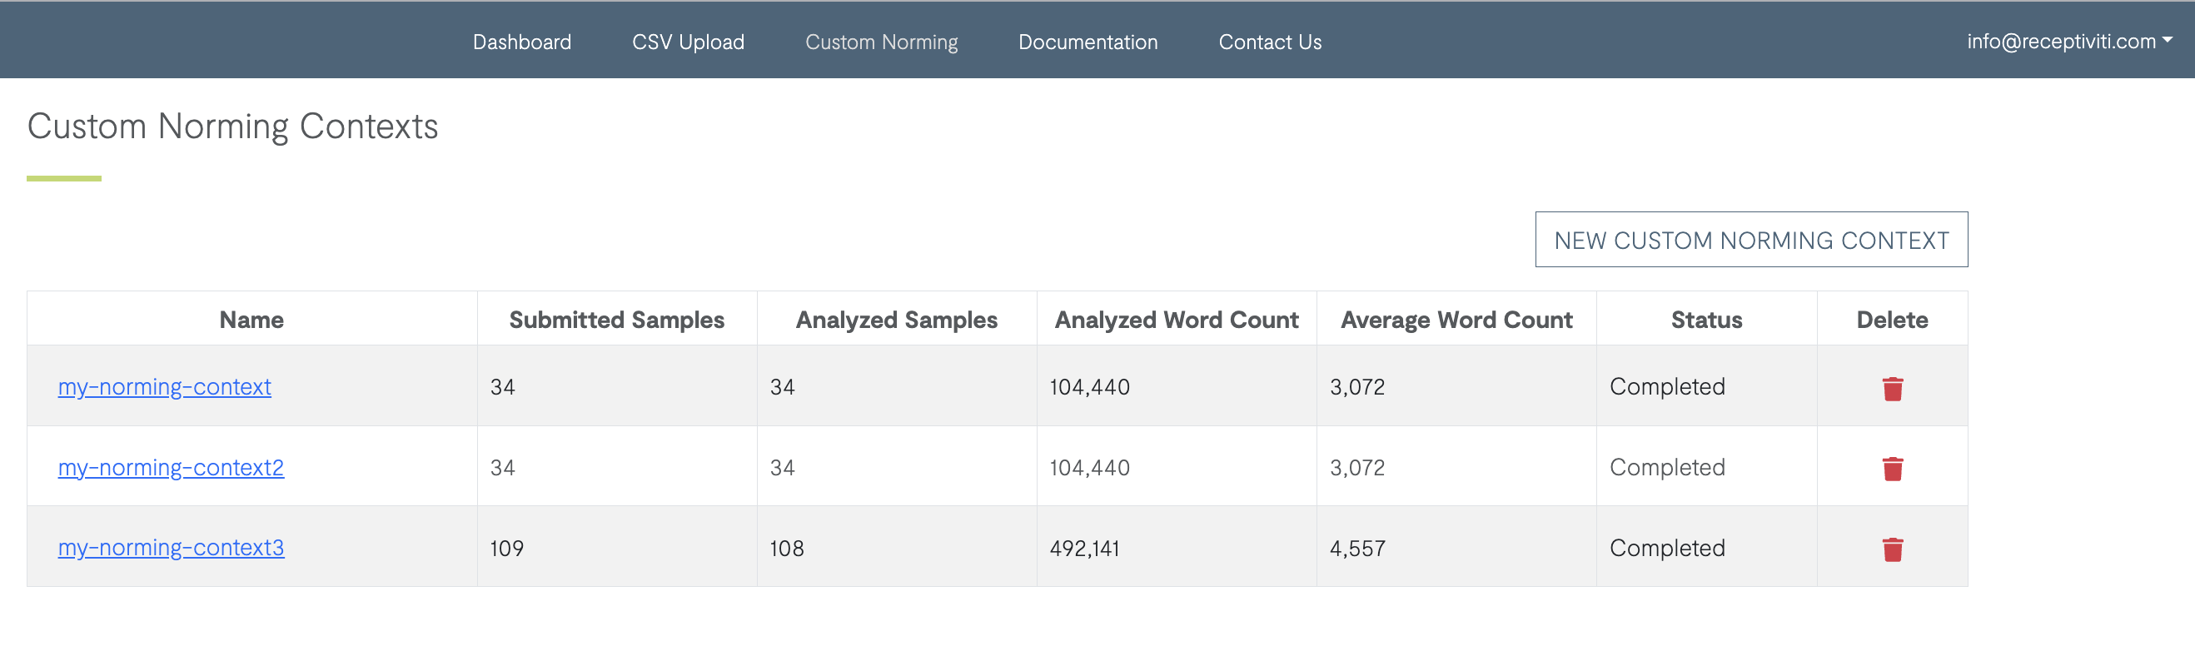2195x646 pixels.
Task: Open the my-norming-context link
Action: pyautogui.click(x=164, y=387)
